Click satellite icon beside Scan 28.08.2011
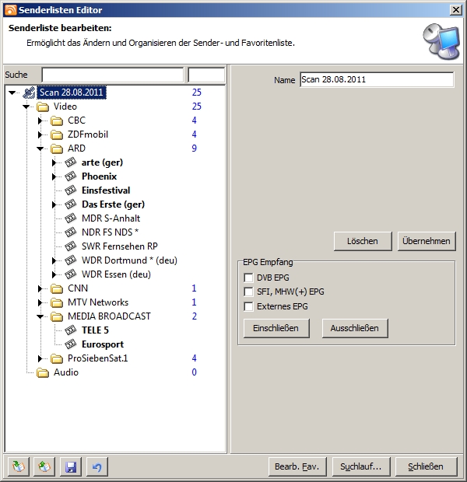 point(29,93)
